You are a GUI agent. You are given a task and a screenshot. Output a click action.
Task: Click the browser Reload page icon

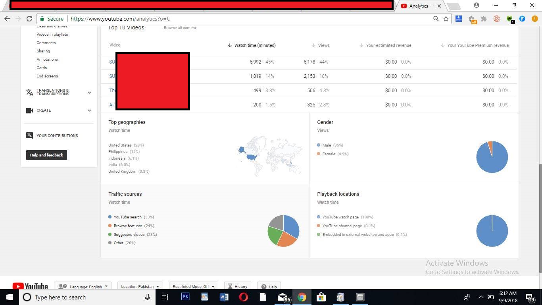pos(29,19)
